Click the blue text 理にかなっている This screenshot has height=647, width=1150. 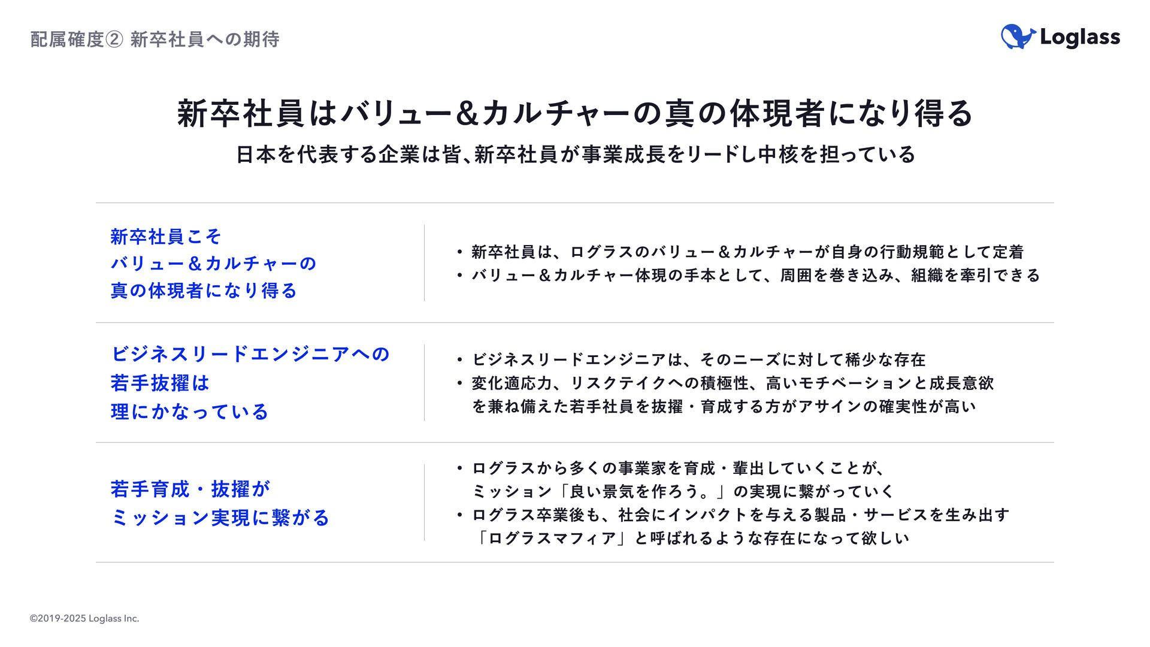189,412
